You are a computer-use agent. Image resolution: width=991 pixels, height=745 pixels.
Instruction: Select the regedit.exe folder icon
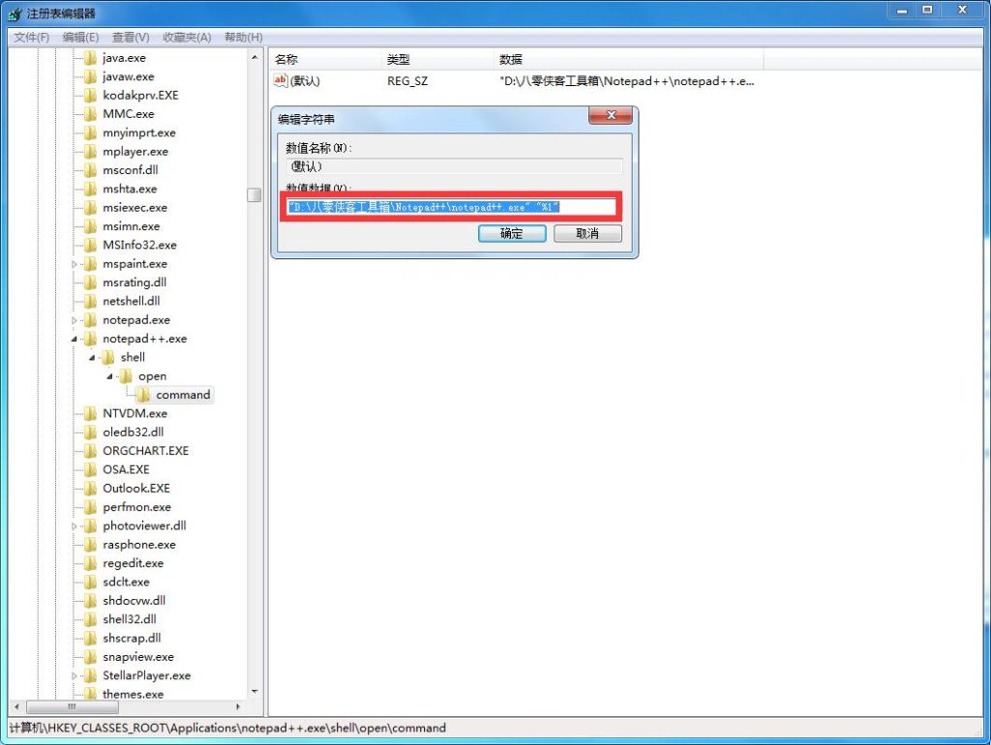coord(90,563)
